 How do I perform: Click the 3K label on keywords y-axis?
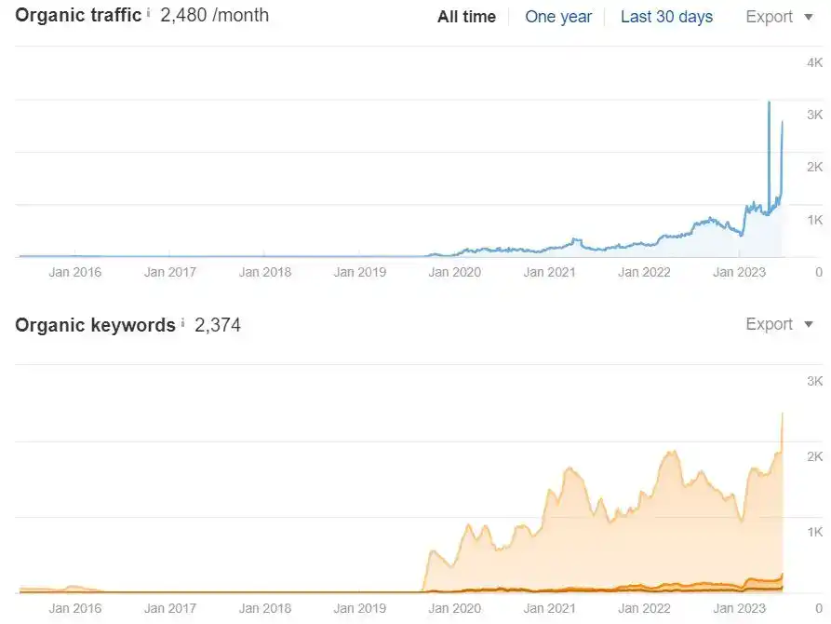click(814, 381)
